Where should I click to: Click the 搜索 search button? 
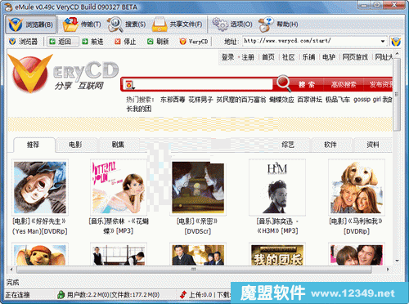click(307, 85)
